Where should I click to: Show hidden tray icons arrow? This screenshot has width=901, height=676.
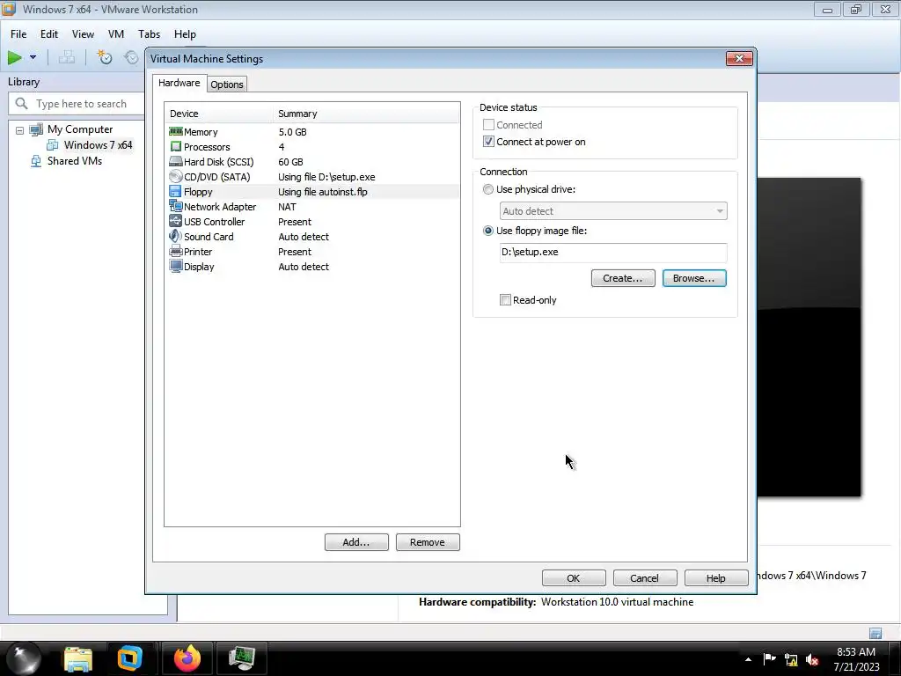click(x=748, y=659)
